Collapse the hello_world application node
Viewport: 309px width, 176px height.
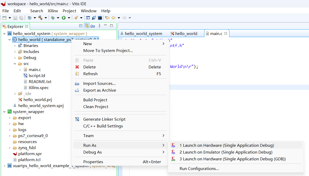tap(9, 40)
